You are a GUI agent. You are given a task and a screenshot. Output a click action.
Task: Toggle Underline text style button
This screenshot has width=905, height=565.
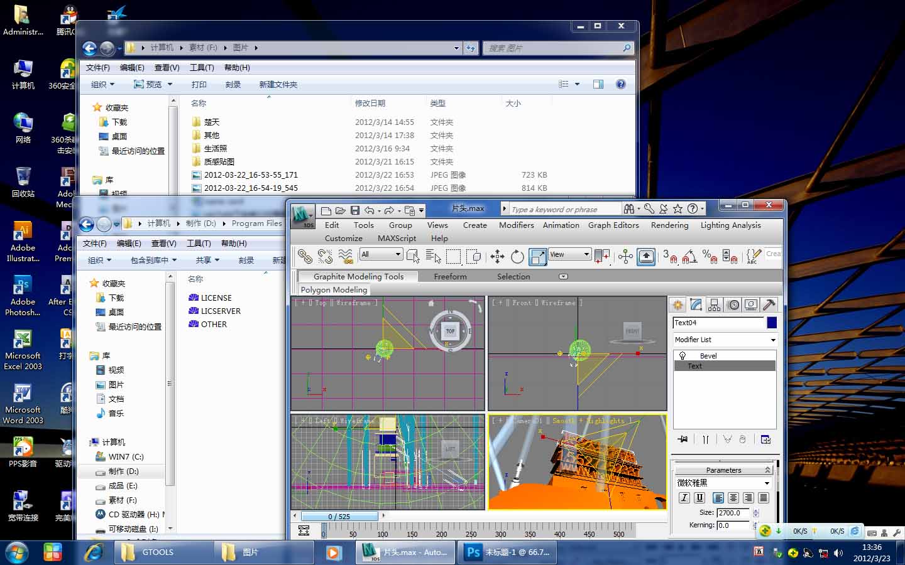(699, 498)
